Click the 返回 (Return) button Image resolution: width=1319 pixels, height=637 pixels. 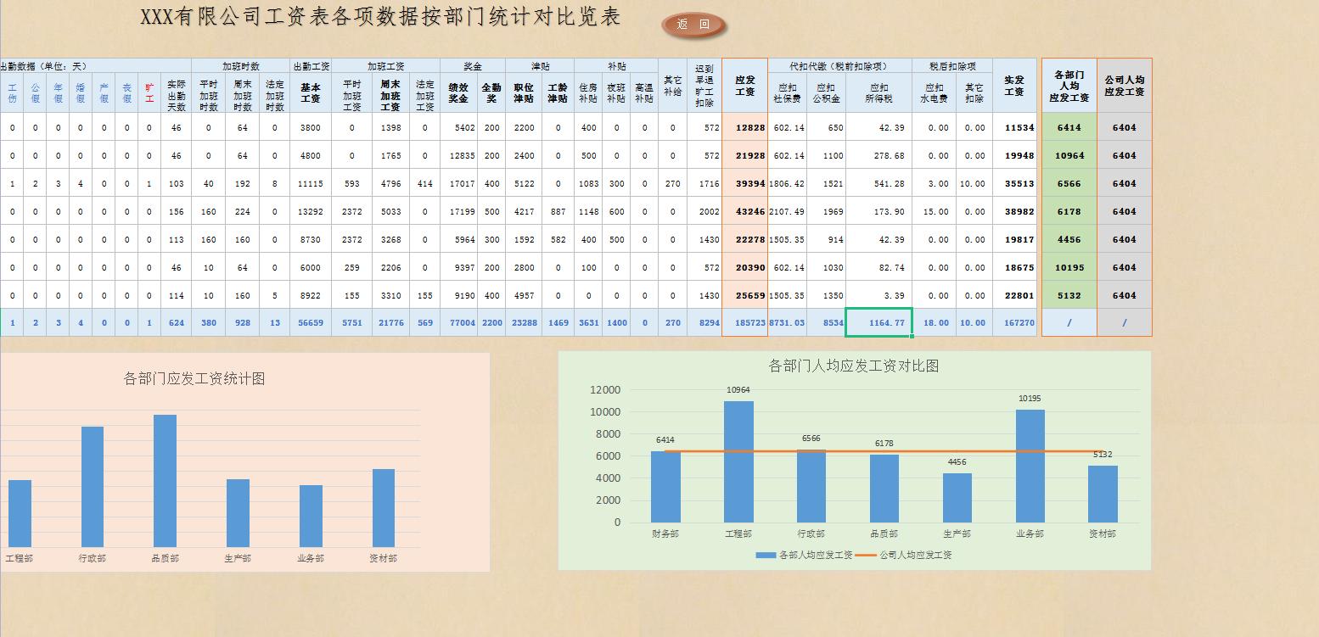(x=693, y=25)
